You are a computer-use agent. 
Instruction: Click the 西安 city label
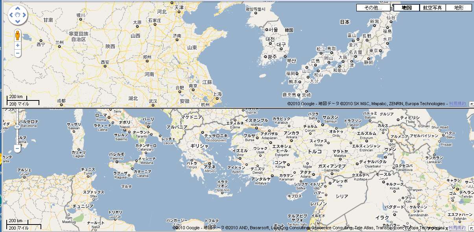pyautogui.click(x=105, y=62)
